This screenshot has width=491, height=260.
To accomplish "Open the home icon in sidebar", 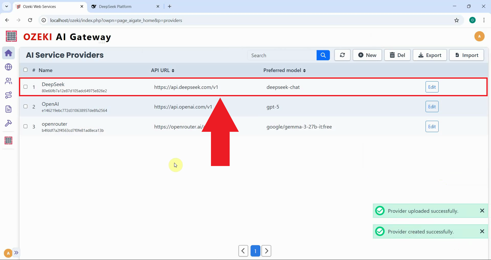I will click(x=8, y=53).
